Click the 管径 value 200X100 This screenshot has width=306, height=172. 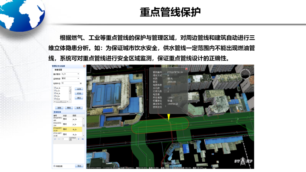coord(172,82)
